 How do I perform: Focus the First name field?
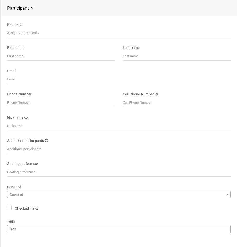click(61, 56)
